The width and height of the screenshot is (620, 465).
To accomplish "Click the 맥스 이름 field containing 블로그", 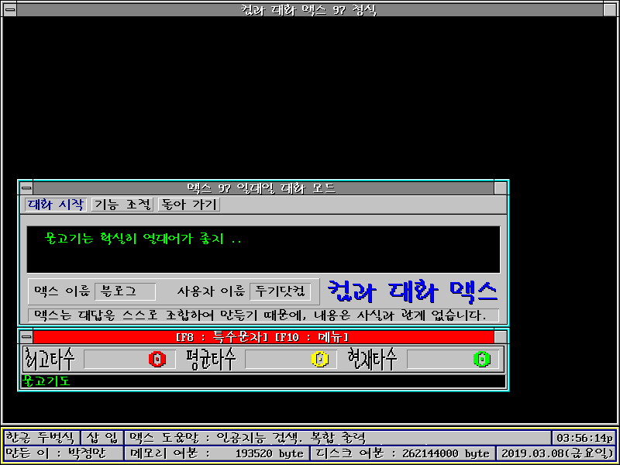I will [125, 292].
